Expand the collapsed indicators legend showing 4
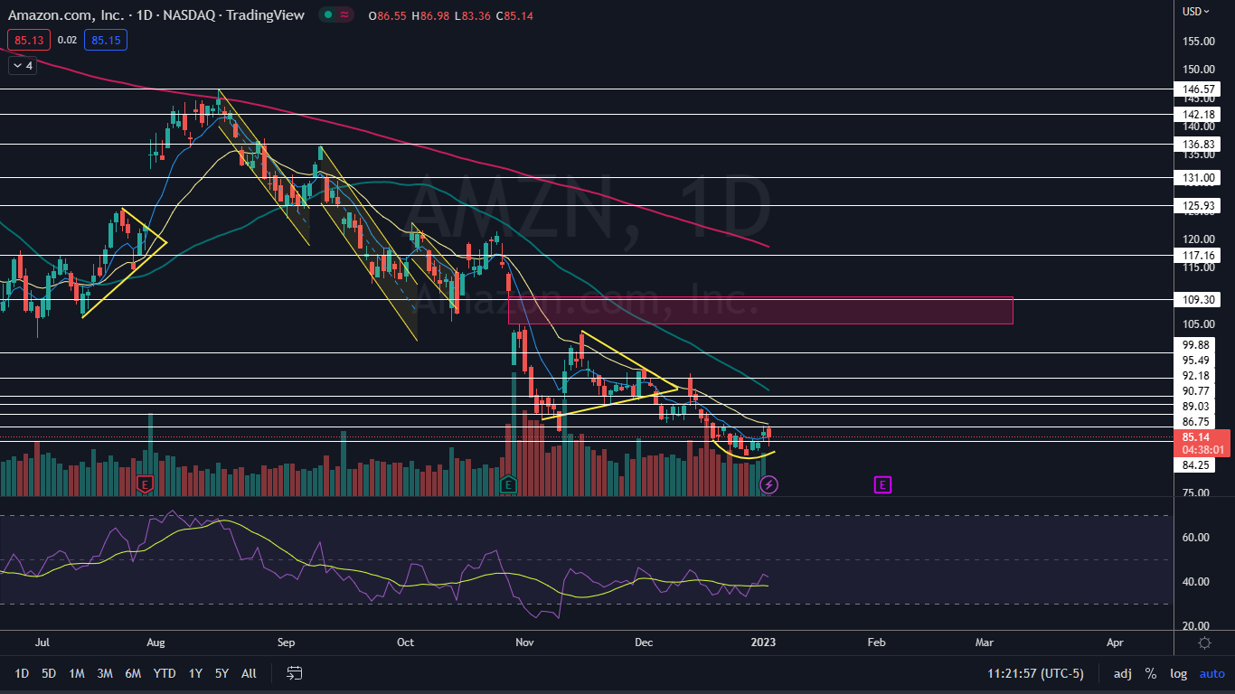1235x694 pixels. 23,66
